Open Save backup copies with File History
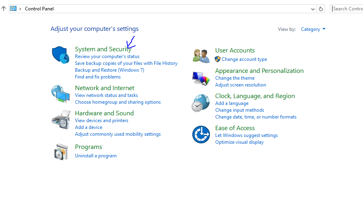 [126, 63]
